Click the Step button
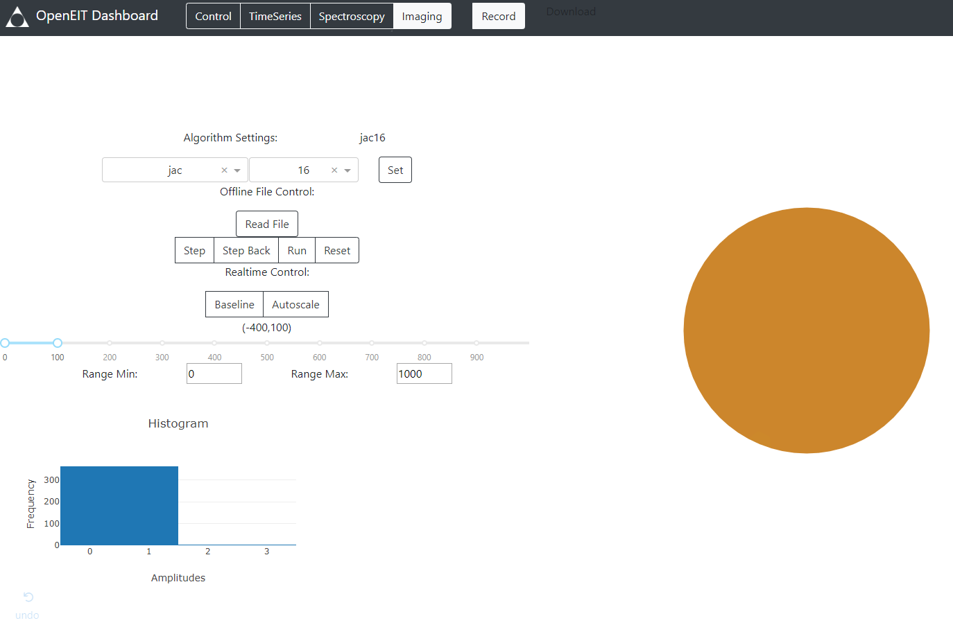Viewport: 953px width, 625px height. click(194, 249)
